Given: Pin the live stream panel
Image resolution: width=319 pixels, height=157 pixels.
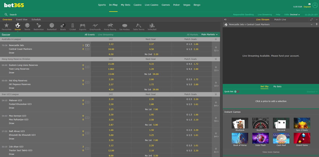Looking at the screenshot, I should (x=317, y=24).
